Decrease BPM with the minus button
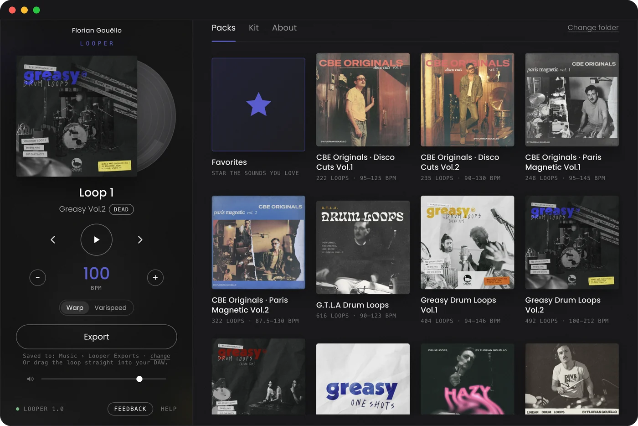 click(x=37, y=277)
